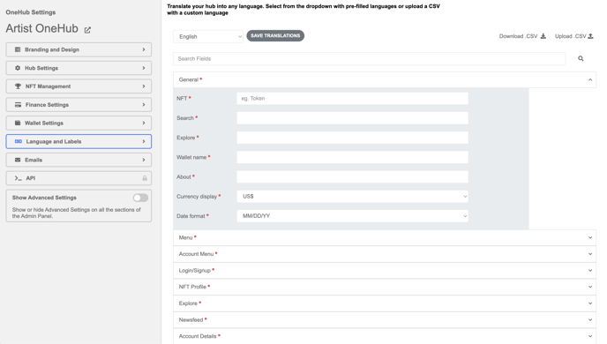Click the Hub Settings gear icon
This screenshot has width=607, height=344.
pos(18,68)
